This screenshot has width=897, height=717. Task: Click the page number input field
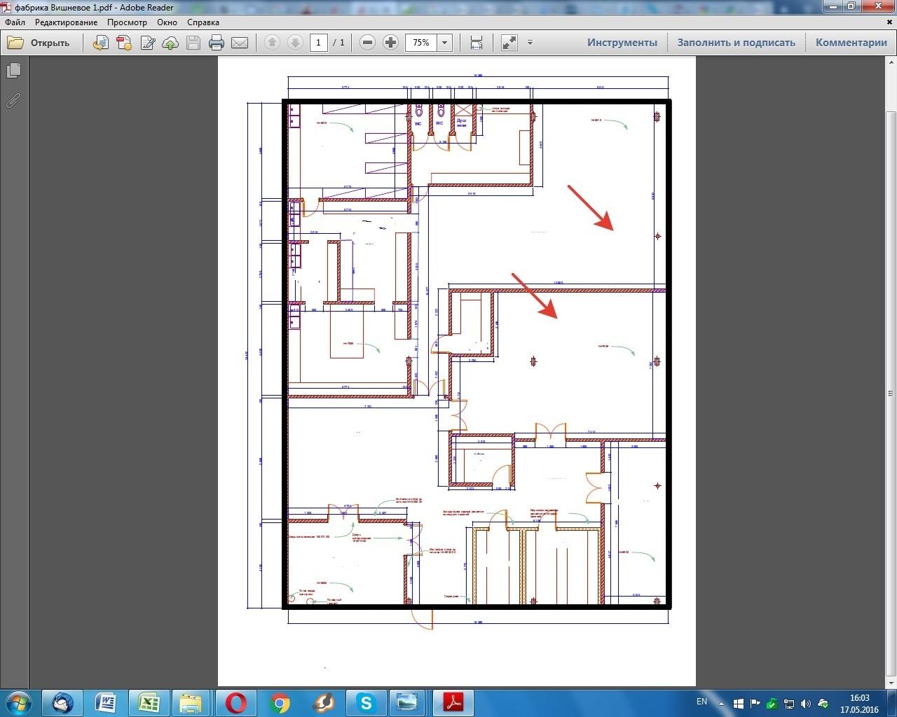pos(319,43)
